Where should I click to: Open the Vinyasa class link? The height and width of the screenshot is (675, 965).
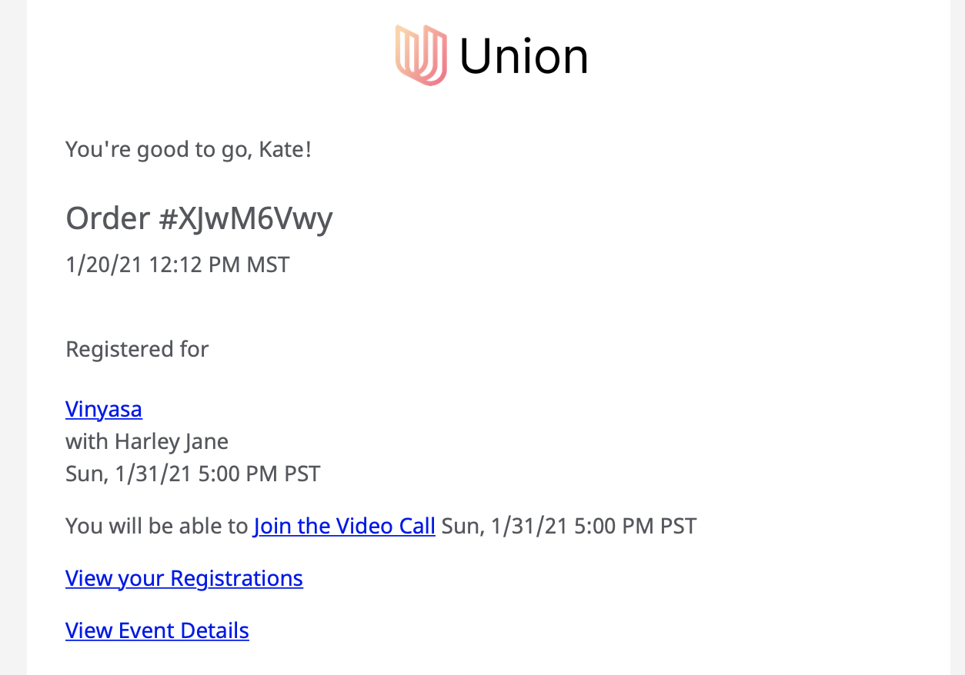pyautogui.click(x=104, y=409)
